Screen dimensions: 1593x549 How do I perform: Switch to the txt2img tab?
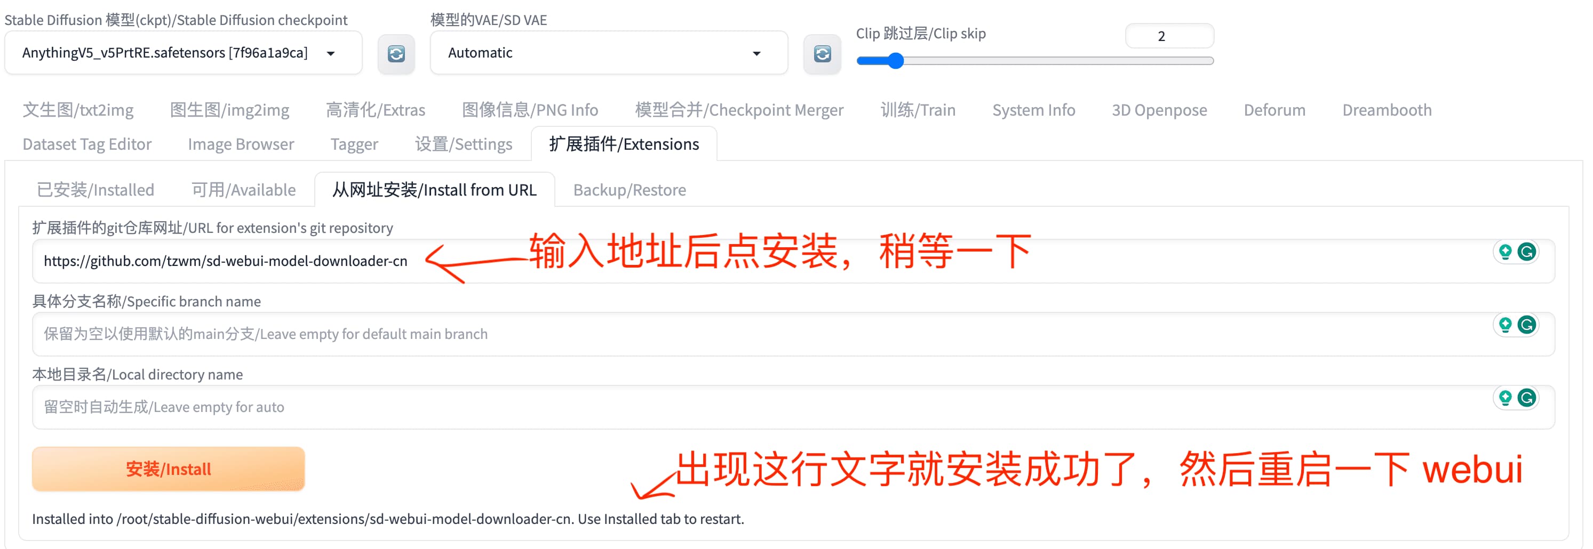point(78,110)
